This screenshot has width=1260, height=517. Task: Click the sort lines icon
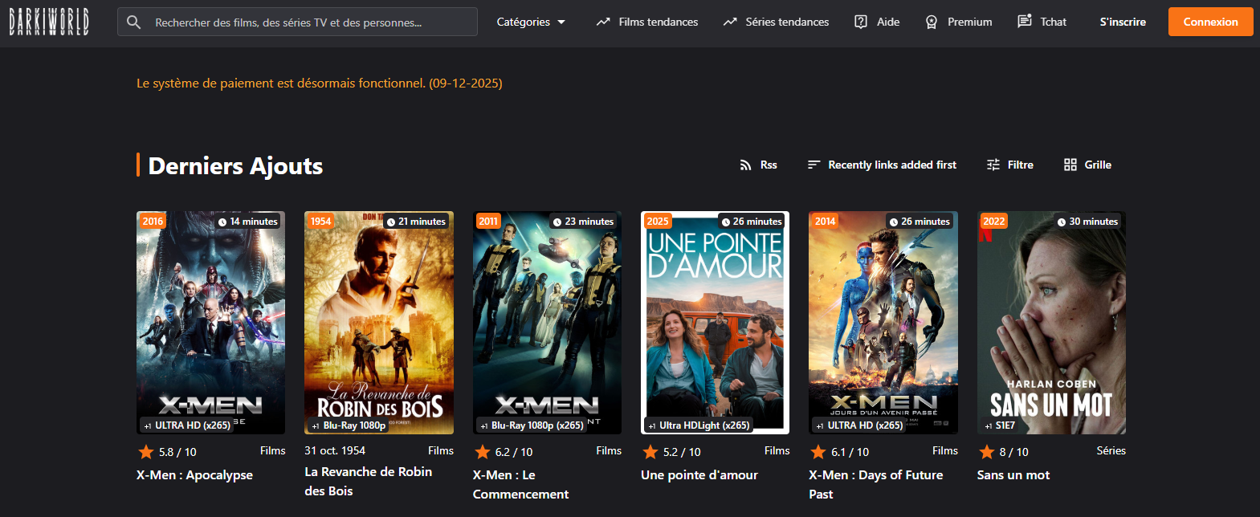pyautogui.click(x=813, y=165)
